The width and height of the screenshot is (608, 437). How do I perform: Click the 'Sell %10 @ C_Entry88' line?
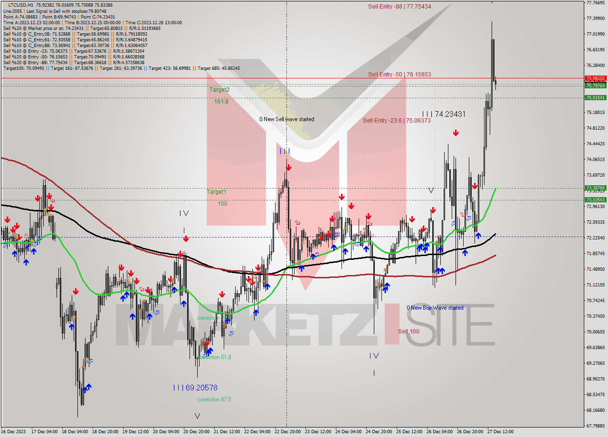[75, 45]
